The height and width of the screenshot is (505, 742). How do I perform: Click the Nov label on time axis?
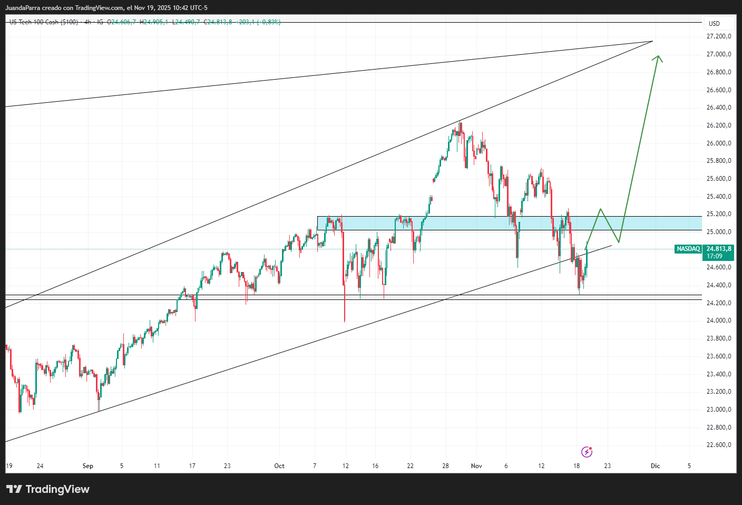[476, 466]
